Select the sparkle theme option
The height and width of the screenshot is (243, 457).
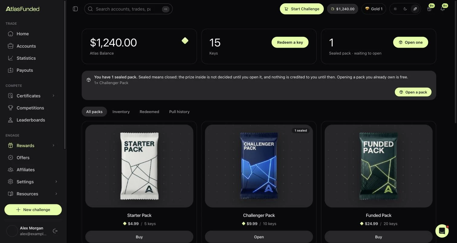pos(415,9)
